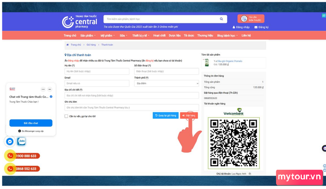Image resolution: width=326 pixels, height=189 pixels.
Task: Focus the Địa chỉ chi tiết field
Action: 132,96
